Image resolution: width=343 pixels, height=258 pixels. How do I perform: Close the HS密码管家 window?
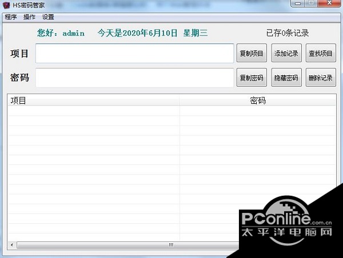(329, 3)
